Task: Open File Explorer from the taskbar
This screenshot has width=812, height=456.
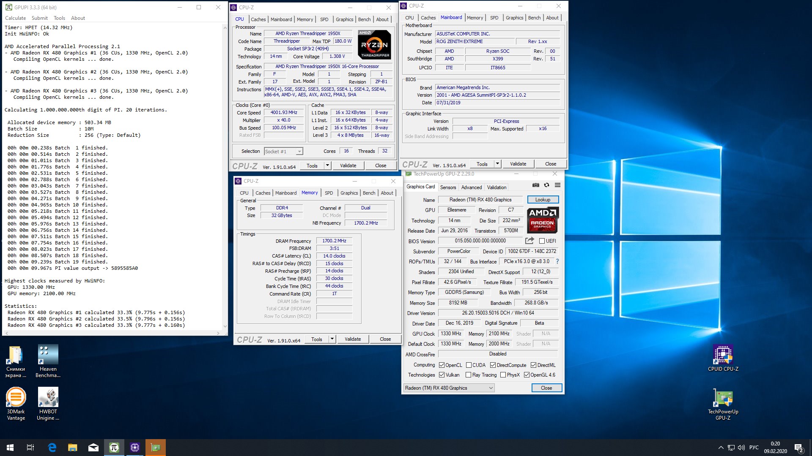Action: coord(73,448)
